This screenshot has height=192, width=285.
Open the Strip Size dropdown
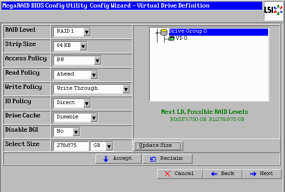(83, 46)
